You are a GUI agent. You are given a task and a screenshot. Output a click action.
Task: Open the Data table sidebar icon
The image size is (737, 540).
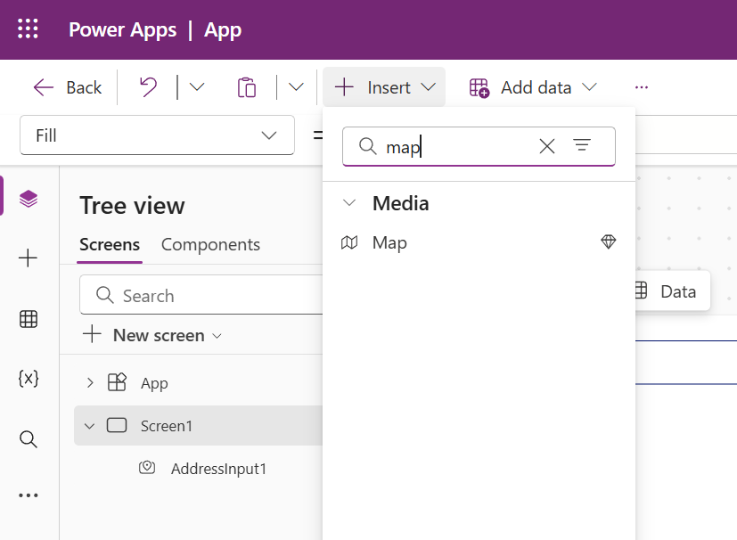click(x=29, y=319)
